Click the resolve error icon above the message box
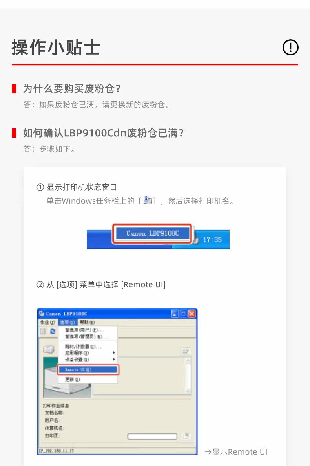Image resolution: width=310 pixels, height=466 pixels. pyautogui.click(x=186, y=351)
